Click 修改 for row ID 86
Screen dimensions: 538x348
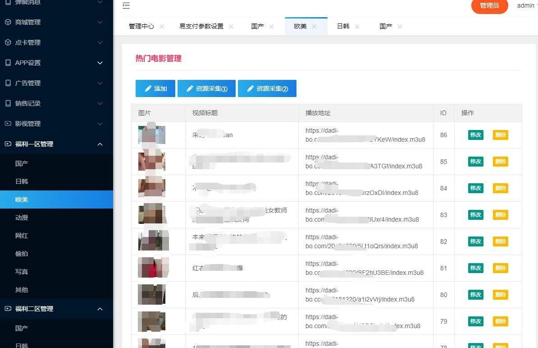click(x=475, y=135)
